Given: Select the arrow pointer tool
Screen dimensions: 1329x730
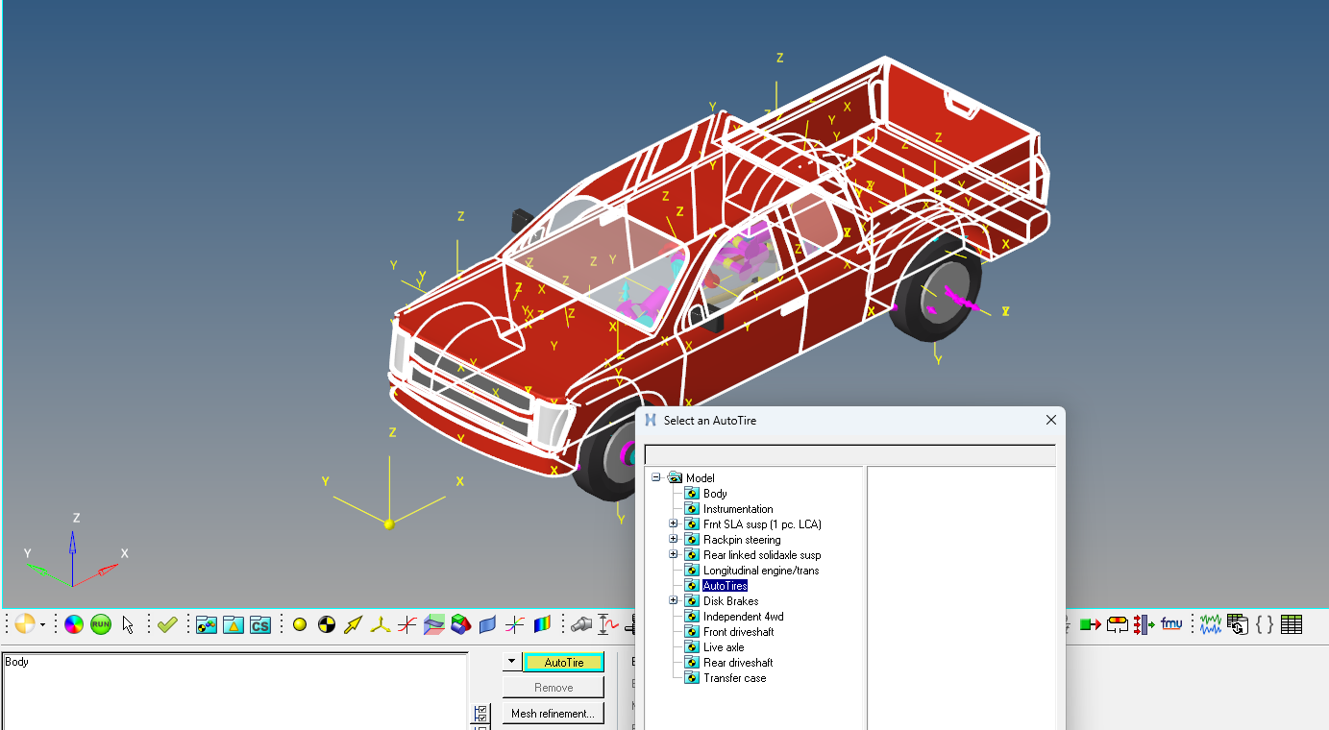Looking at the screenshot, I should pos(129,624).
